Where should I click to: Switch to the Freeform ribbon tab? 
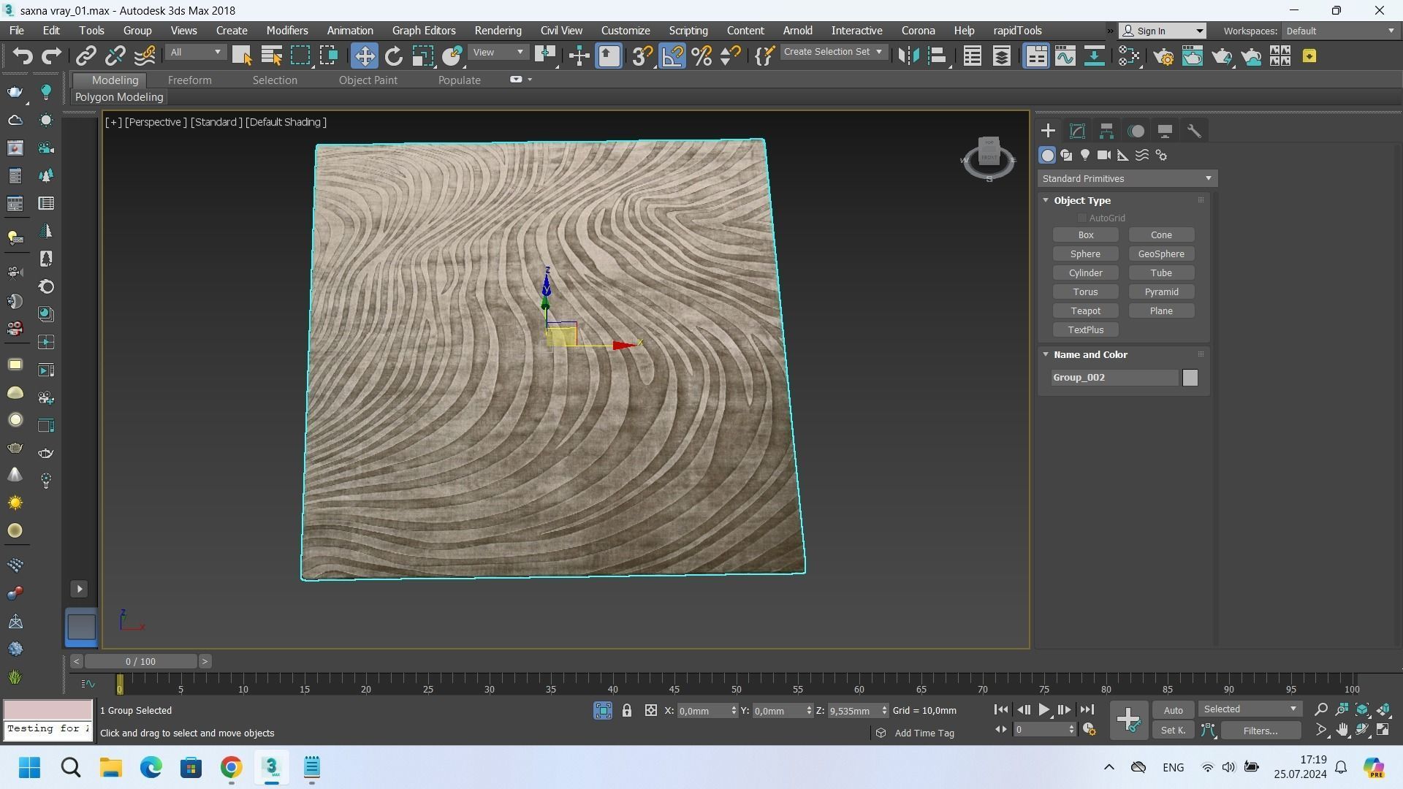click(x=189, y=80)
